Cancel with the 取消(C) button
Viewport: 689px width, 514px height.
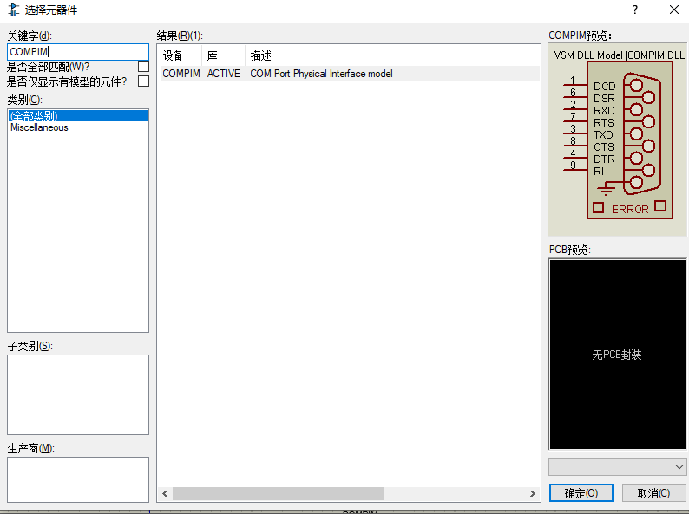point(653,493)
